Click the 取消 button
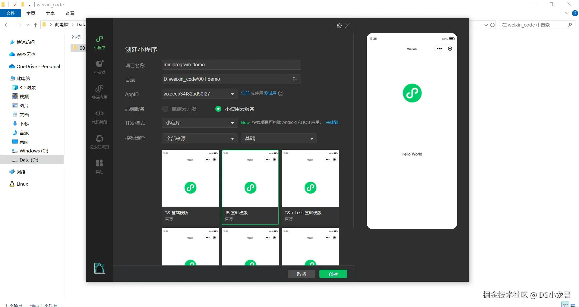579x307 pixels. point(302,274)
